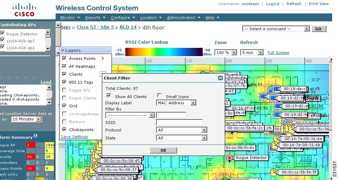Uncheck sjc14-41b-ap1 contributing AP
The height and width of the screenshot is (180, 338).
[x=2, y=46]
